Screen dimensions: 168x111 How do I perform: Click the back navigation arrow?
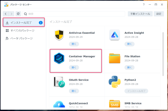click(x=6, y=14)
